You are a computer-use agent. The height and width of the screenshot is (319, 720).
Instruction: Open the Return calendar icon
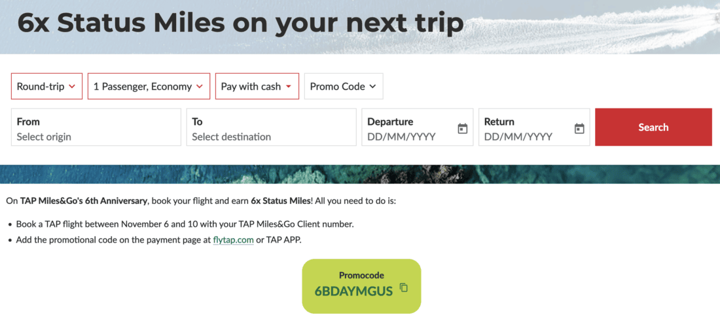(579, 129)
